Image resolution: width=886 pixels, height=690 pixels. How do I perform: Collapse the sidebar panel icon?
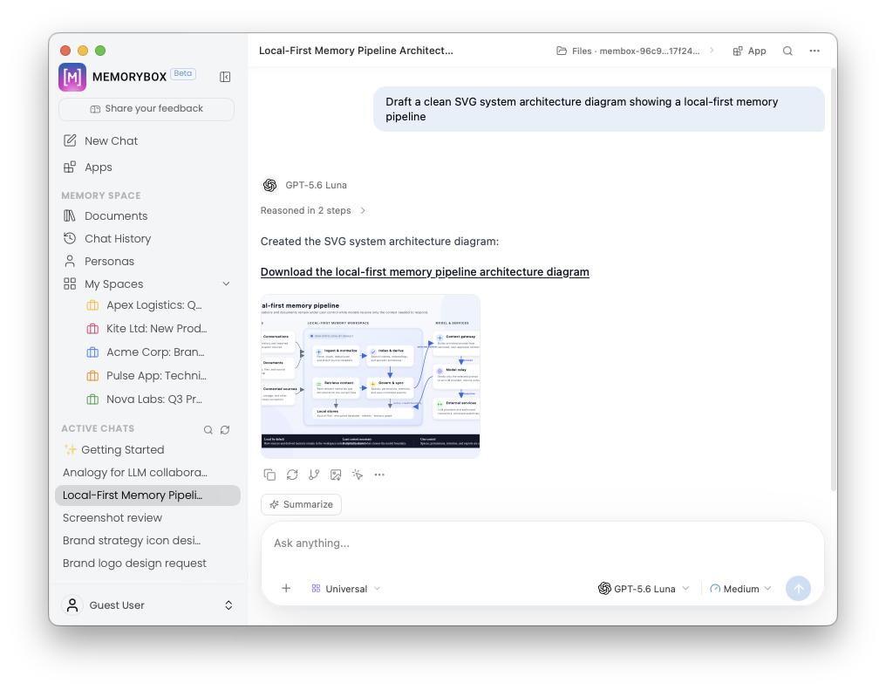click(x=225, y=77)
